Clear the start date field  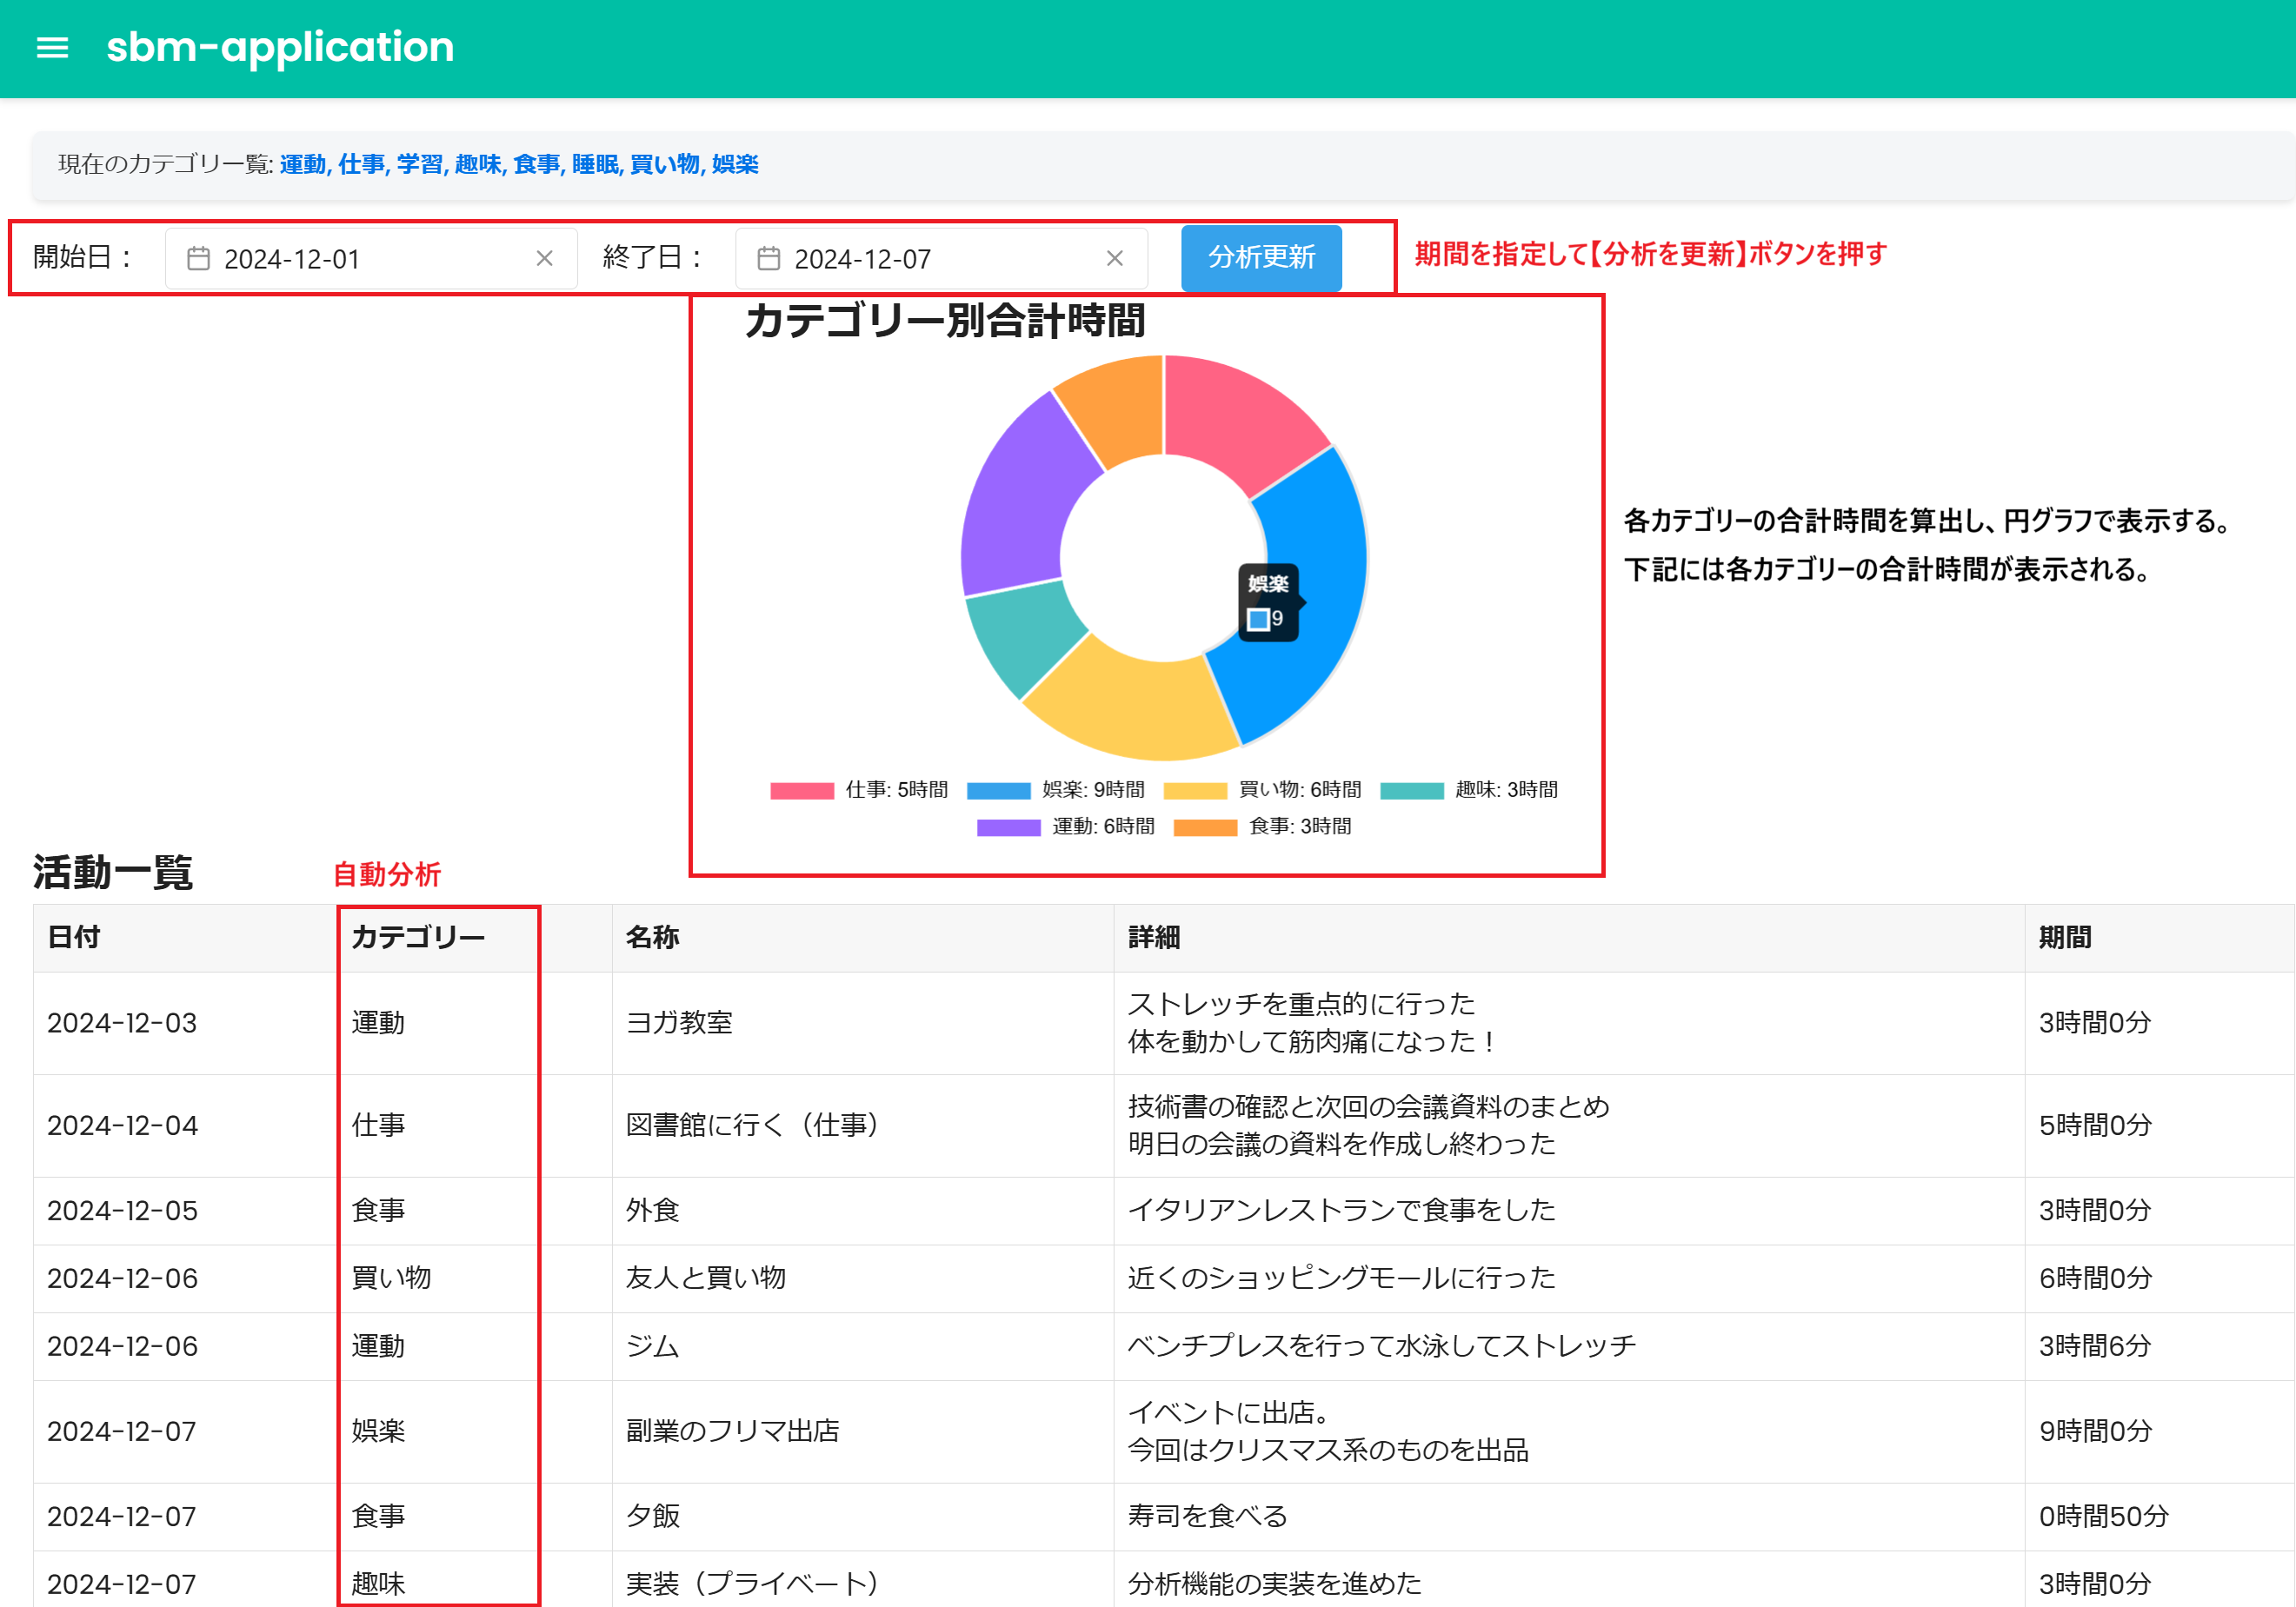click(545, 258)
